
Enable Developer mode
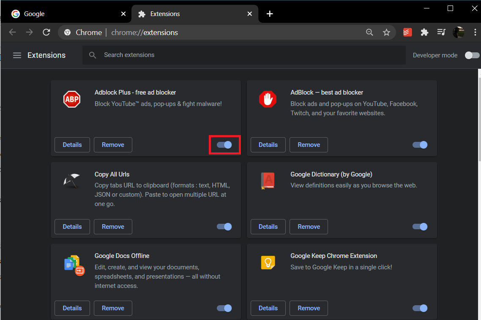(472, 55)
